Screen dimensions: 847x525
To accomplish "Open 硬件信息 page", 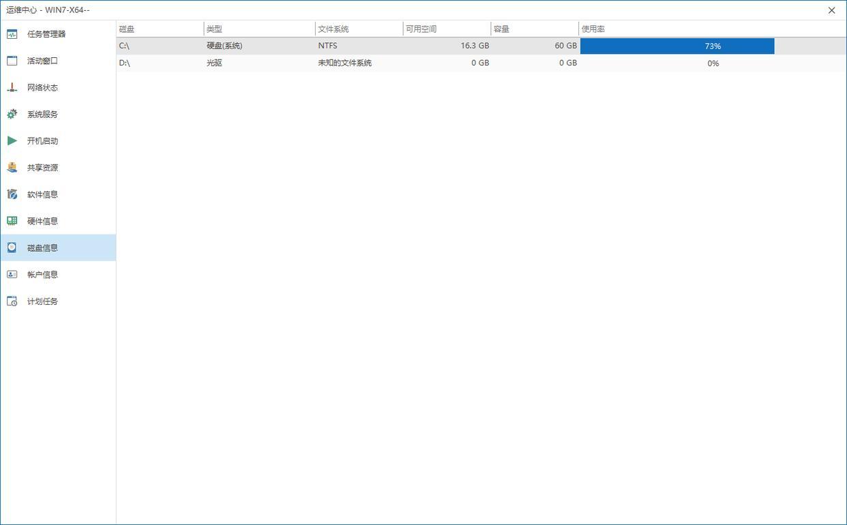I will (x=58, y=221).
